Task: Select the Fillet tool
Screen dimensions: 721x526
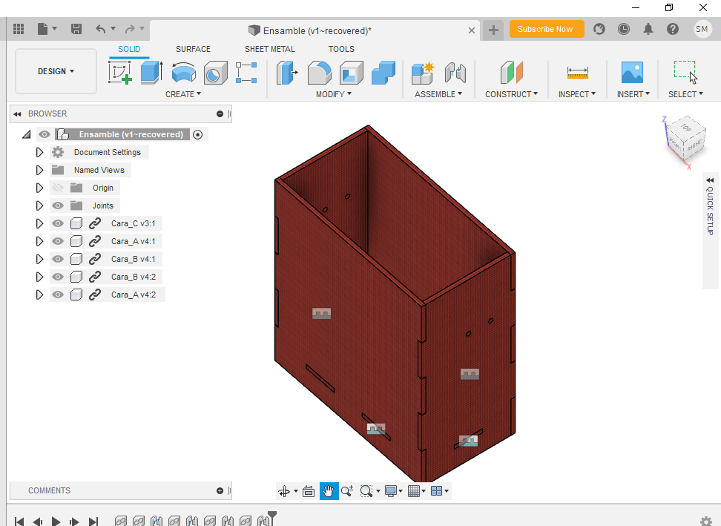Action: pos(319,73)
